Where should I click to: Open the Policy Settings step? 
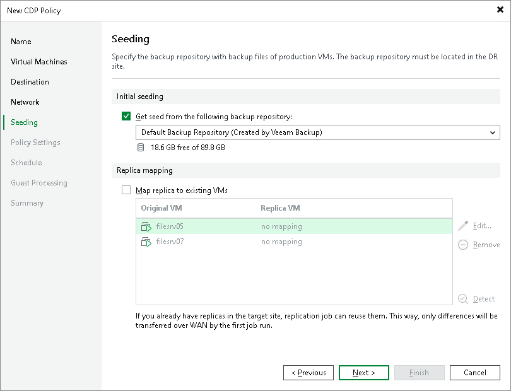pos(35,142)
